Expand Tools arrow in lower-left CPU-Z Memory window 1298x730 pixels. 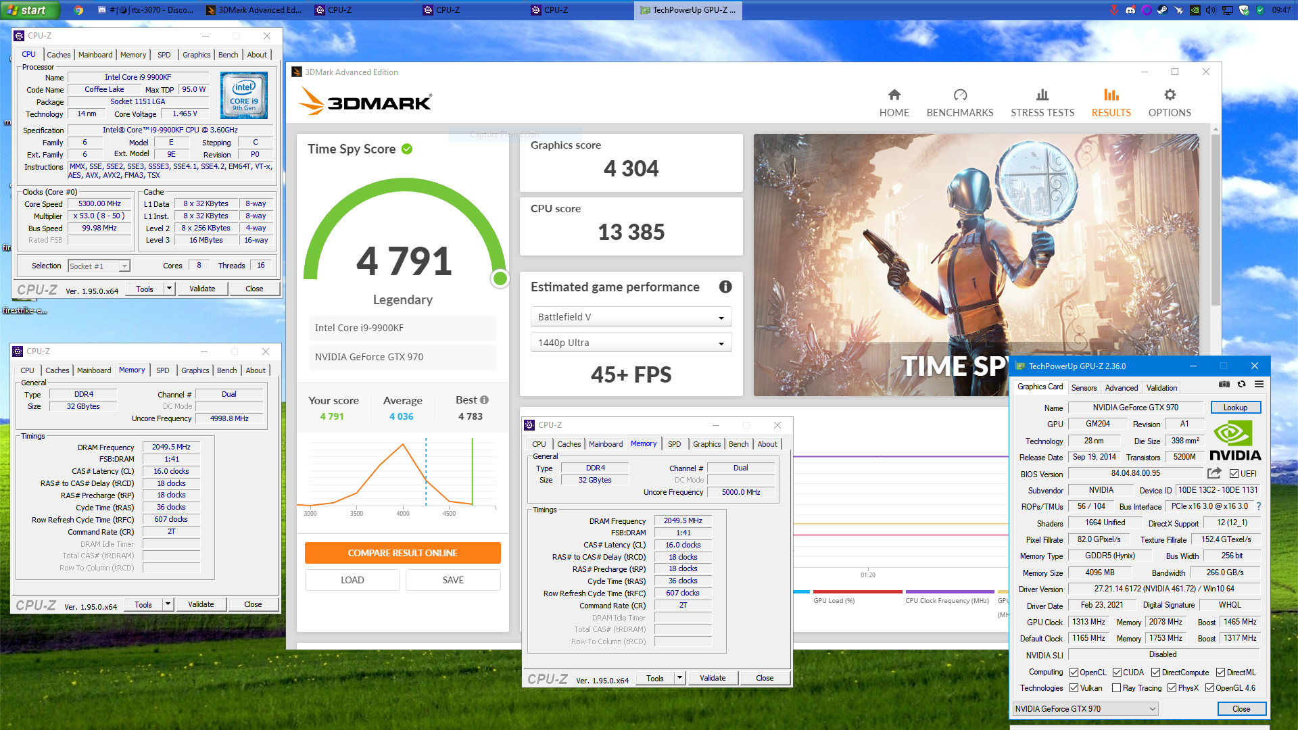click(168, 604)
